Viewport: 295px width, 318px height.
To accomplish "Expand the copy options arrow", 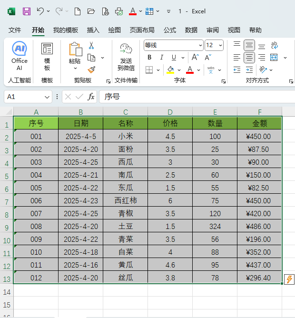I will [x=103, y=58].
